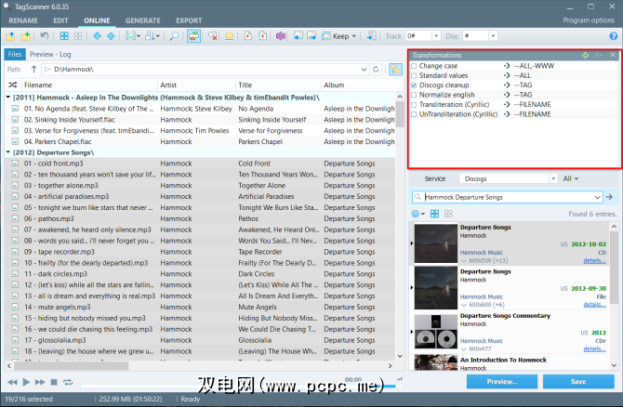Toggle the folder tree view icon beside path
623x407 pixels.
395,69
